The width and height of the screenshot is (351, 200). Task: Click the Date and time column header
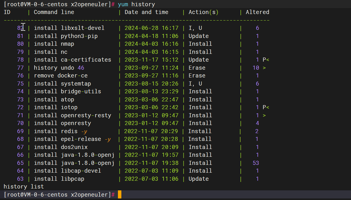[x=146, y=12]
